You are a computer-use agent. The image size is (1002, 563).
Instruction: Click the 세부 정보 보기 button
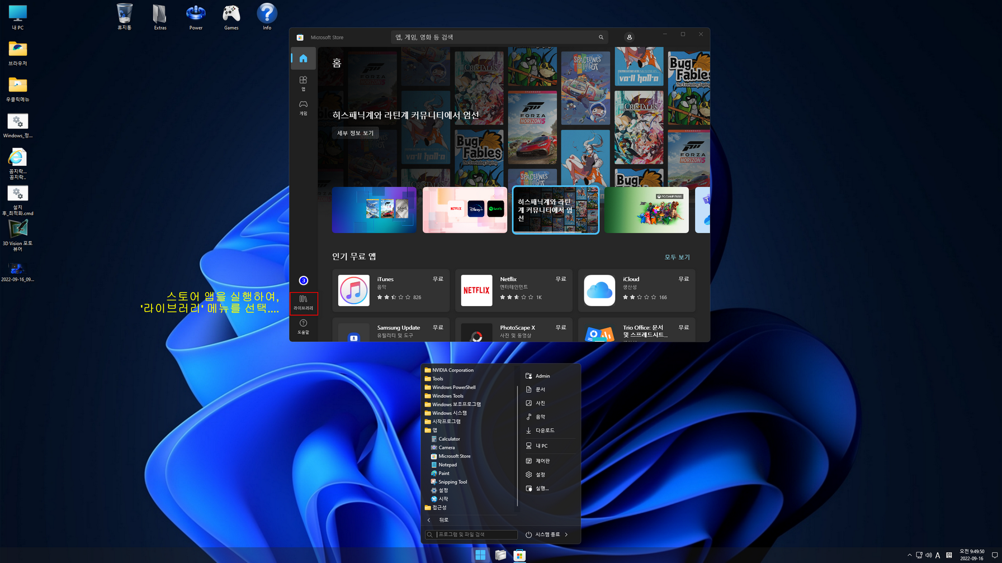click(x=356, y=133)
